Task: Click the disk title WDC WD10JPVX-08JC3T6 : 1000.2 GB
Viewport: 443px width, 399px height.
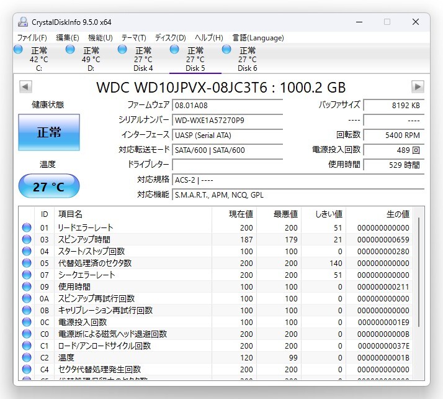Action: [x=221, y=88]
